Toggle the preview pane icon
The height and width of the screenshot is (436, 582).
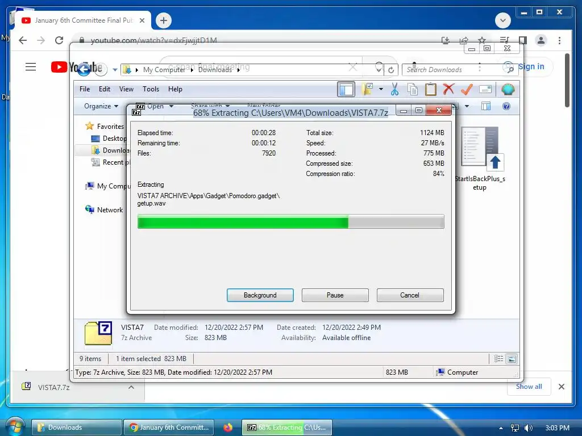[486, 106]
